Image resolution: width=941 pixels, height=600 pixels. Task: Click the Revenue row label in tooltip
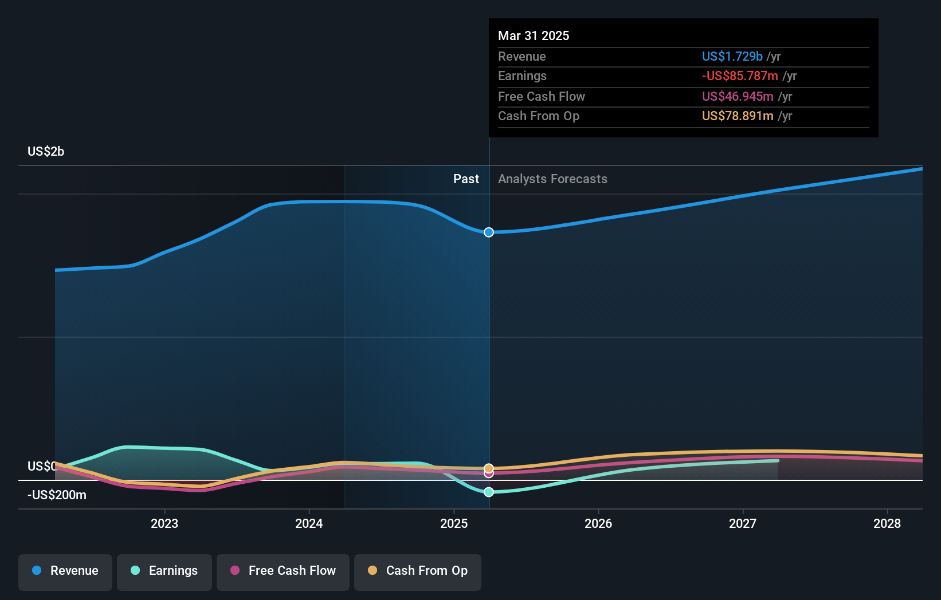tap(522, 56)
